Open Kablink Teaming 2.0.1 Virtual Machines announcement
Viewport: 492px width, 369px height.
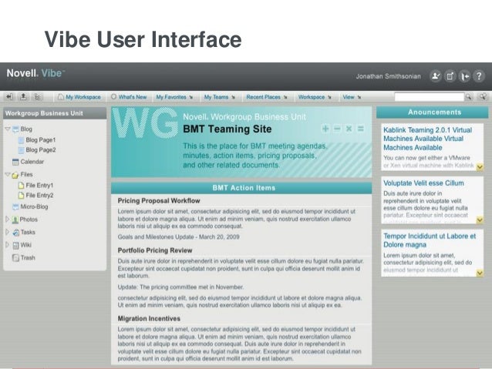(427, 139)
